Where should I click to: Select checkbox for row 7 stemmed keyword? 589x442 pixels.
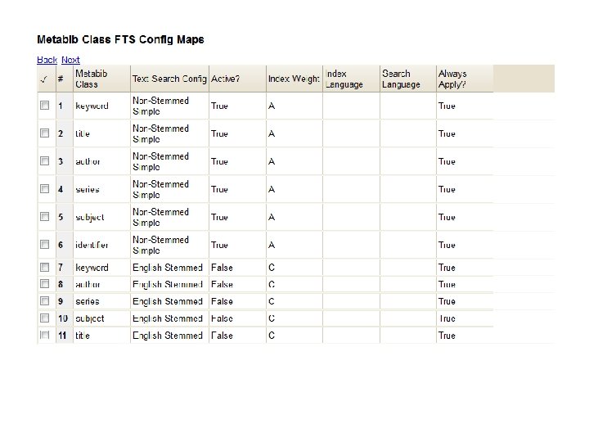click(45, 268)
